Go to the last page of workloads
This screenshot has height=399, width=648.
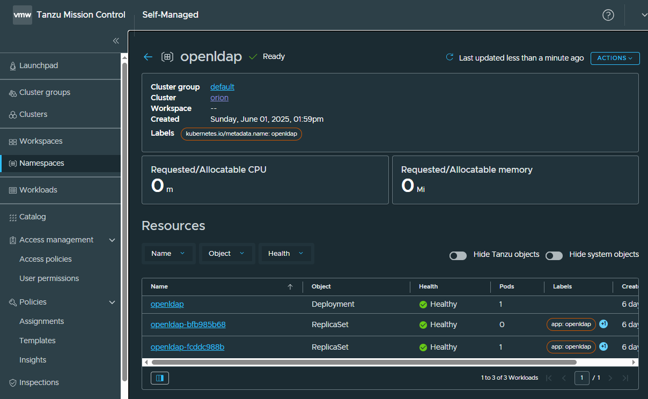[x=625, y=378]
